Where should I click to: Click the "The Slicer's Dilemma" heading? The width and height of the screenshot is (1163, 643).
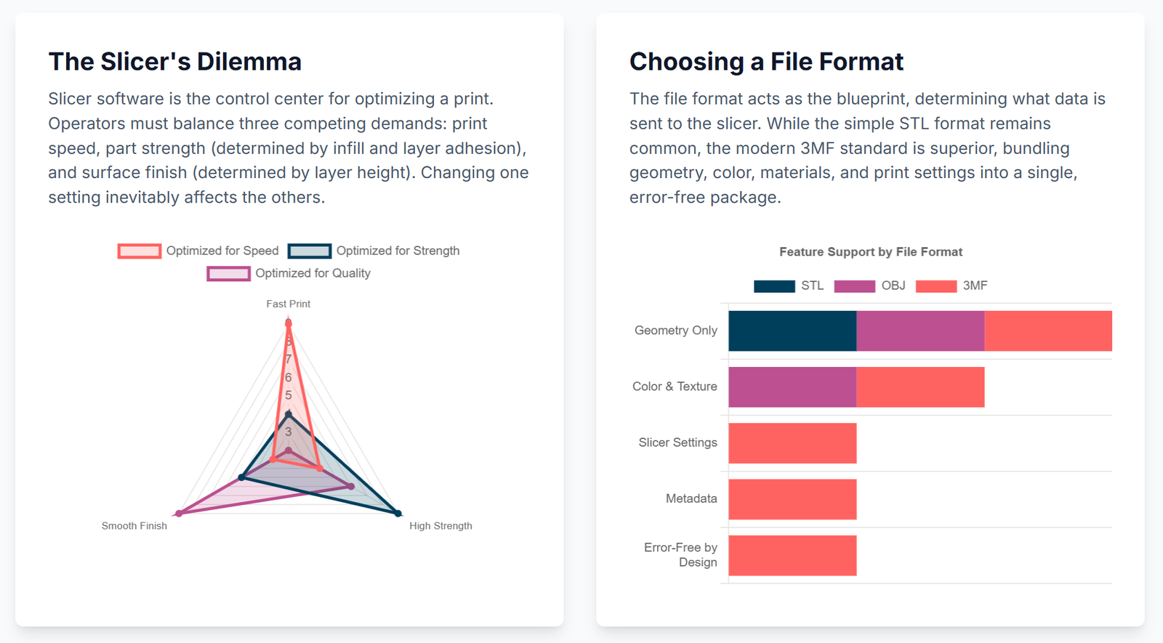click(174, 62)
